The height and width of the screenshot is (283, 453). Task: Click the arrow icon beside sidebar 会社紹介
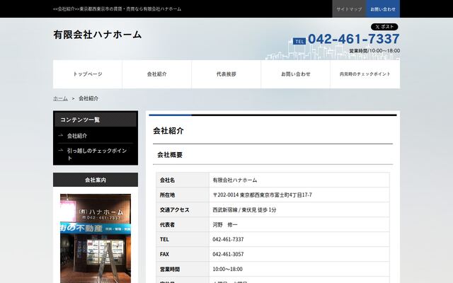[61, 135]
